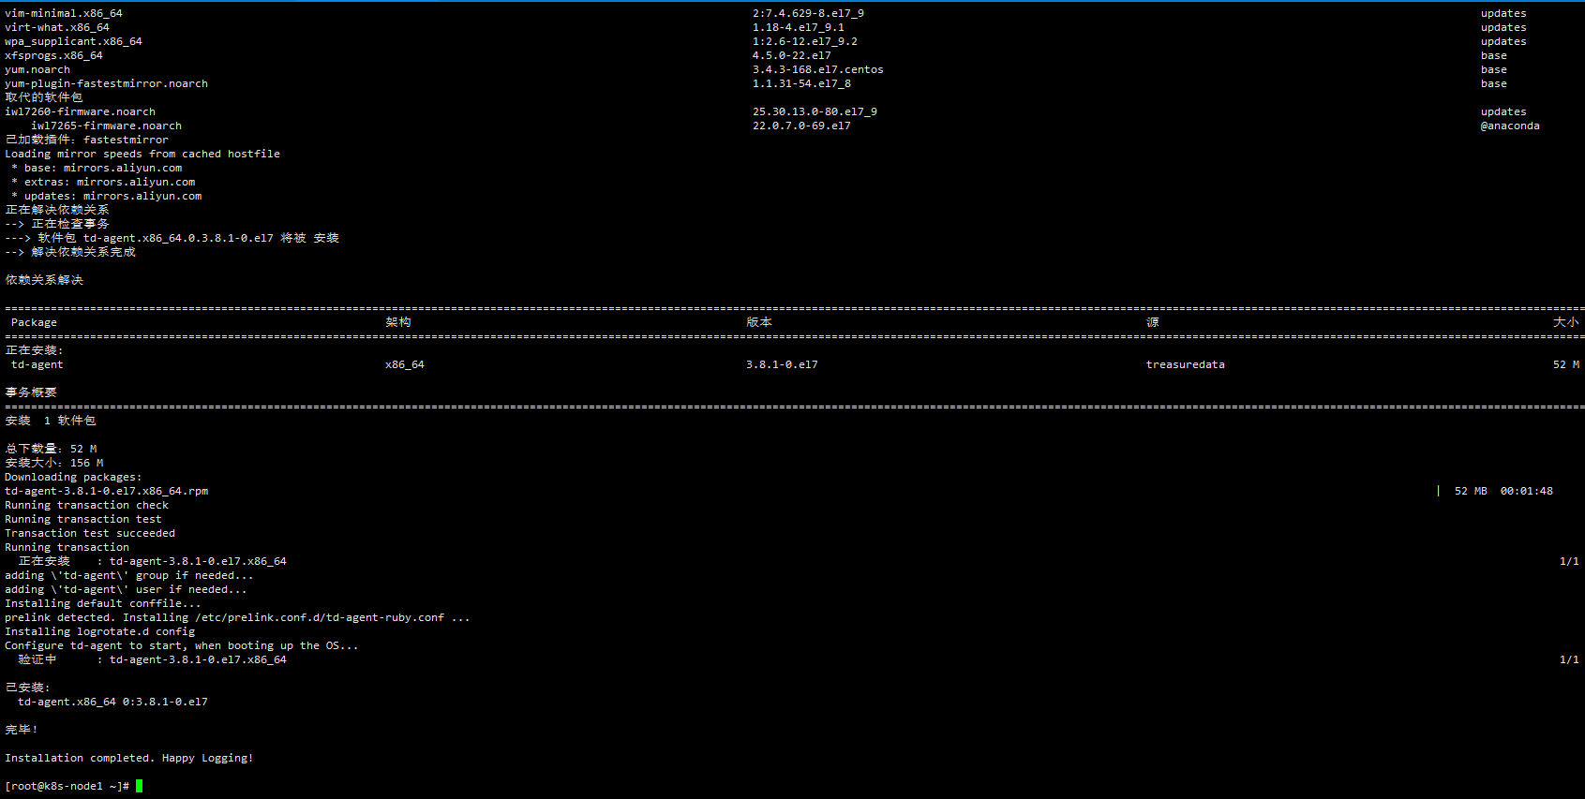The image size is (1585, 799).
Task: Select the 3.8.1-0.el7 version cell
Action: click(x=782, y=364)
